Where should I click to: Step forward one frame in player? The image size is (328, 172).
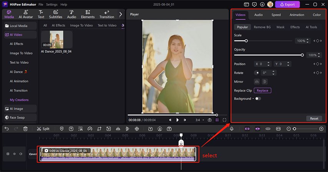point(185,120)
